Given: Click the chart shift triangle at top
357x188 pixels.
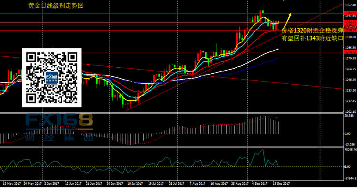Looking at the screenshot, I should tap(284, 1).
